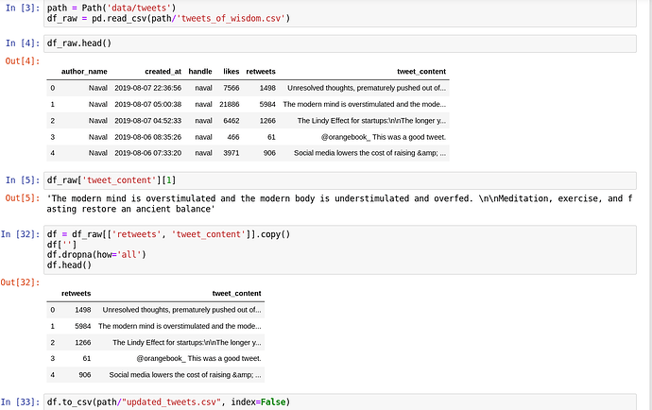Click retweets header in second table

pos(77,294)
